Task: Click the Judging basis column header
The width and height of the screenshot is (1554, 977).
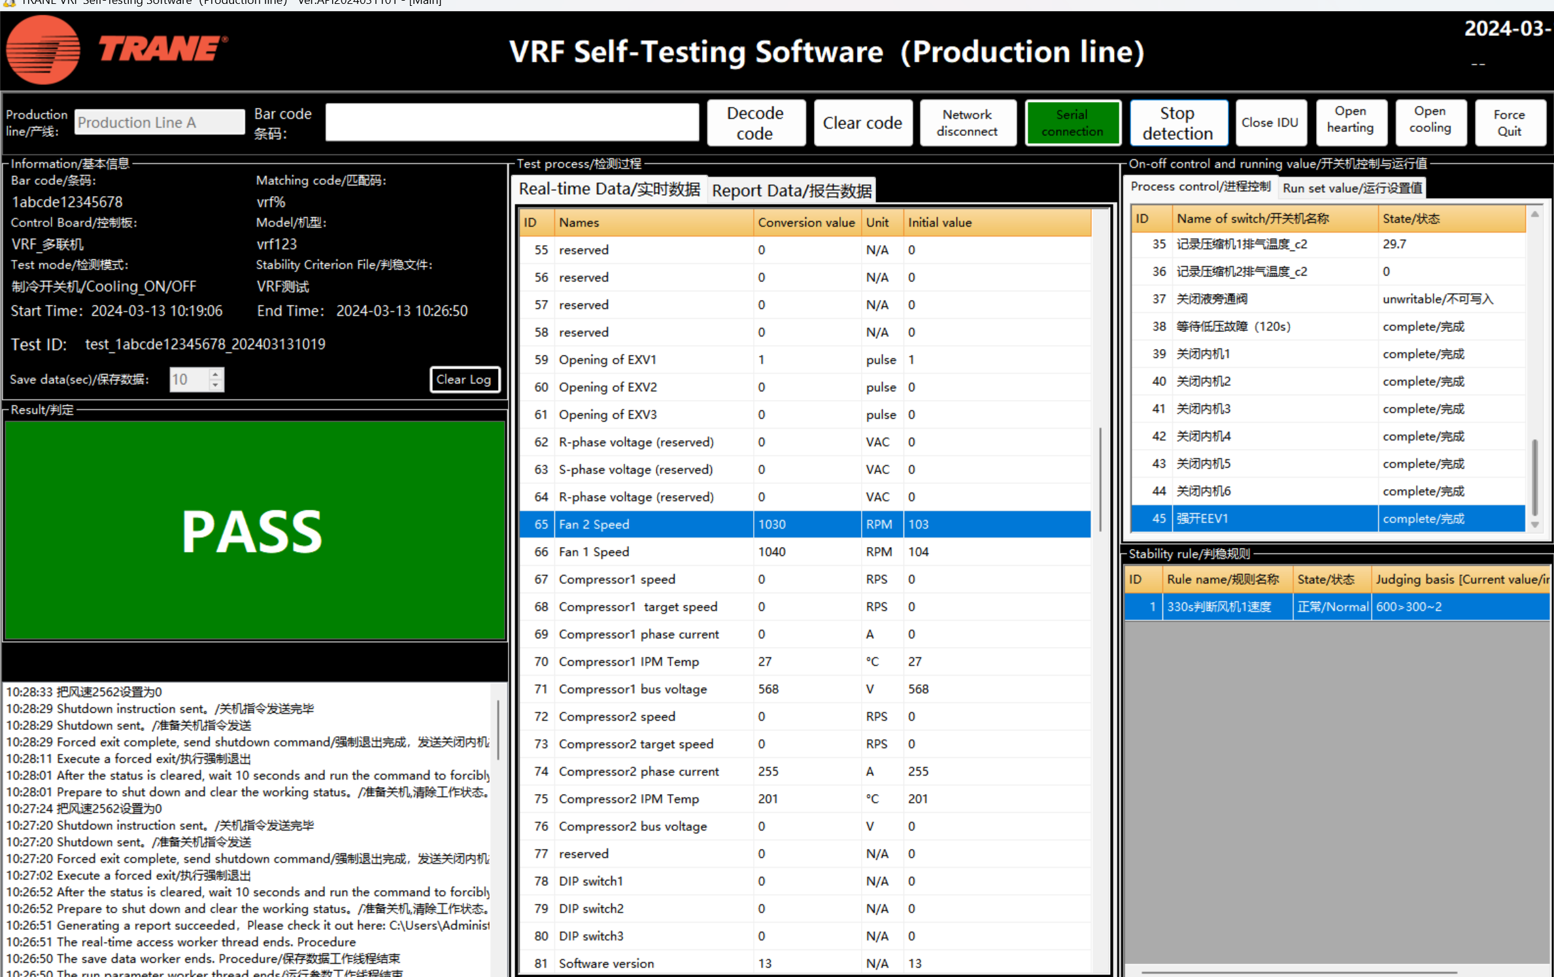Action: click(x=1461, y=579)
